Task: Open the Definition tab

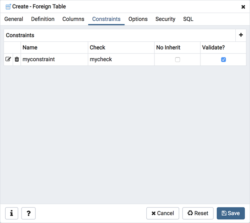Action: tap(43, 19)
